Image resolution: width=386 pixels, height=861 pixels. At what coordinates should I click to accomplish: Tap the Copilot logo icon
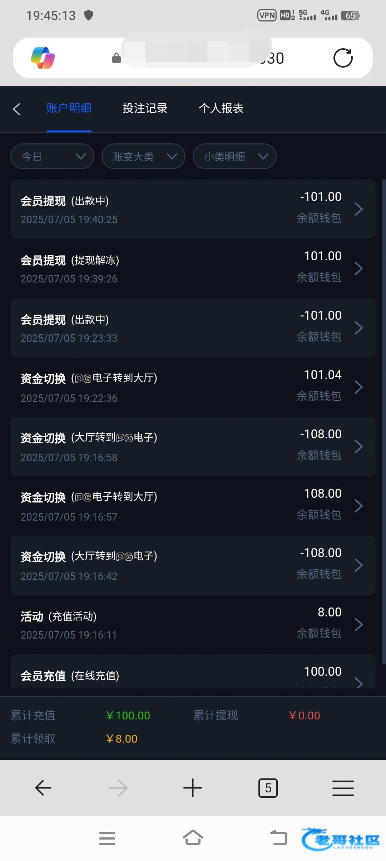(x=43, y=58)
